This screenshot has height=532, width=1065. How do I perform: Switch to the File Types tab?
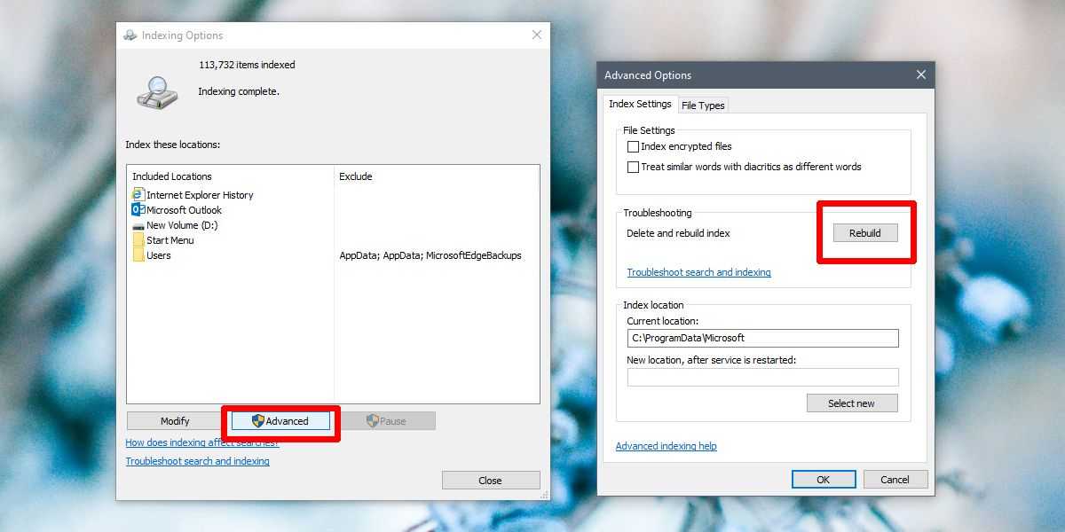(x=703, y=106)
